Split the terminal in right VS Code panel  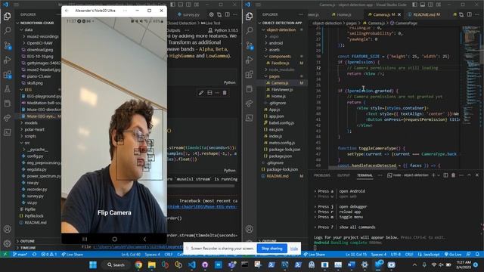click(445, 175)
